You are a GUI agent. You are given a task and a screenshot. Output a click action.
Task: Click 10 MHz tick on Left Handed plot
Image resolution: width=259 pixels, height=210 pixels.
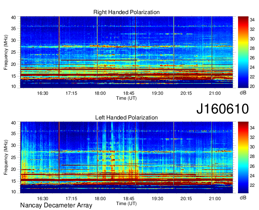pos(13,192)
